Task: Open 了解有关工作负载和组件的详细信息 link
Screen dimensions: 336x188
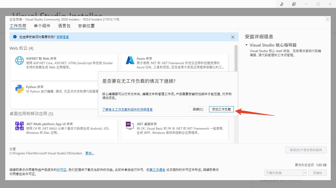Action: click(127, 109)
